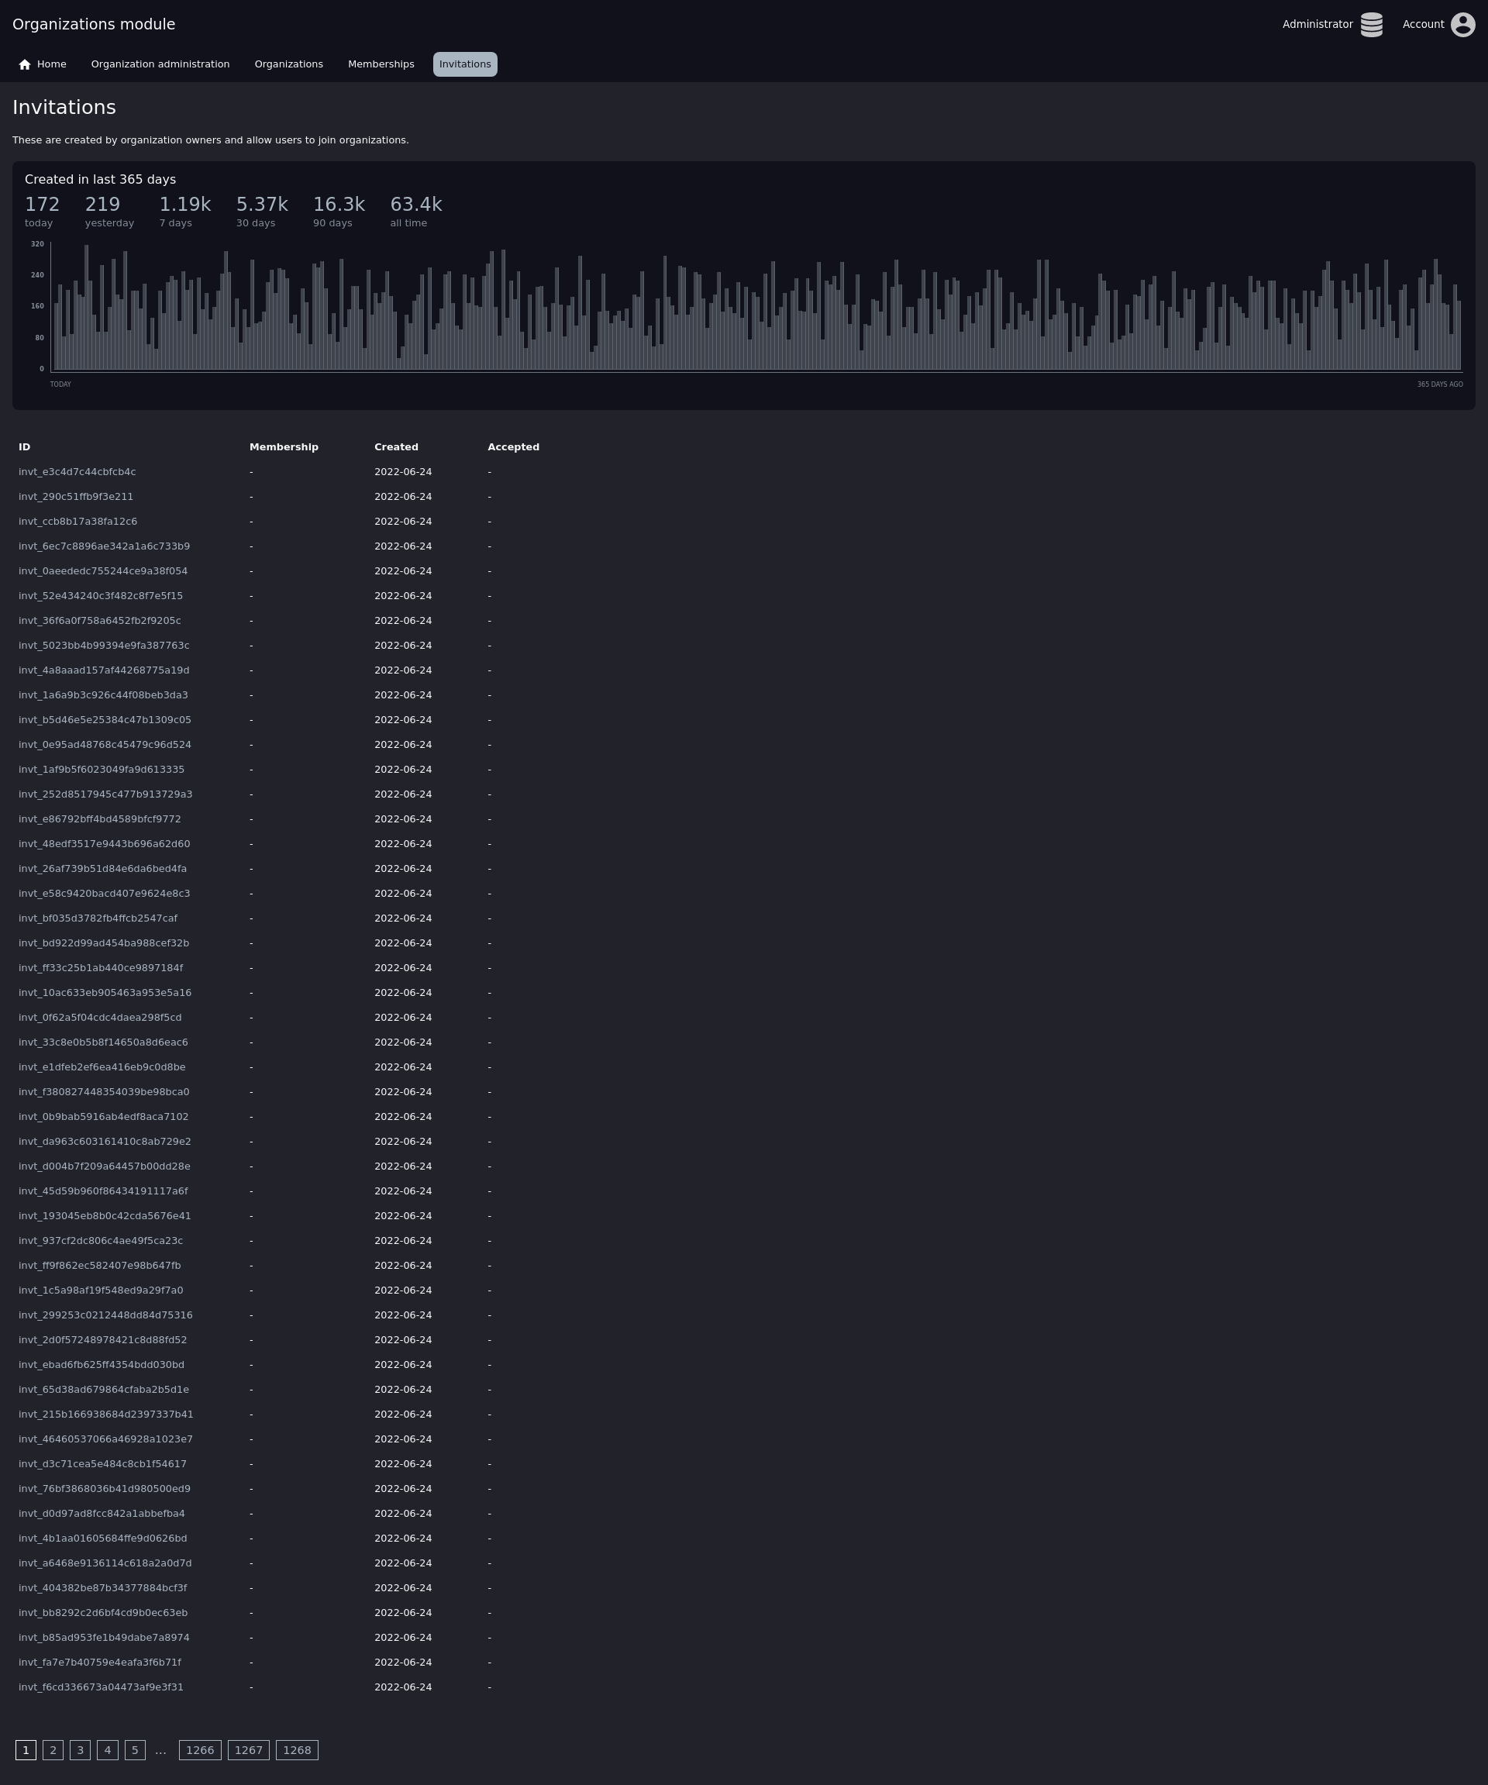
Task: Switch to the Organizations tab
Action: coord(288,64)
